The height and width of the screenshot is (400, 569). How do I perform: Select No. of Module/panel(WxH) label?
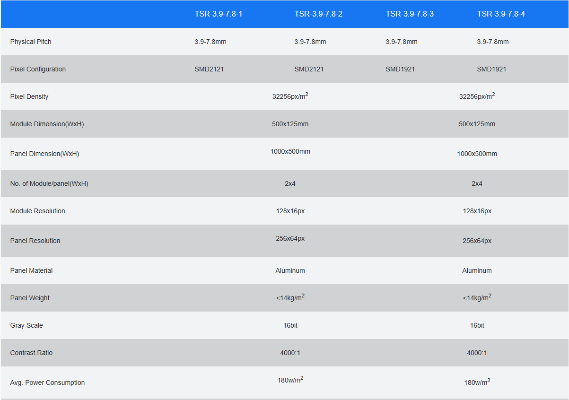coord(49,183)
